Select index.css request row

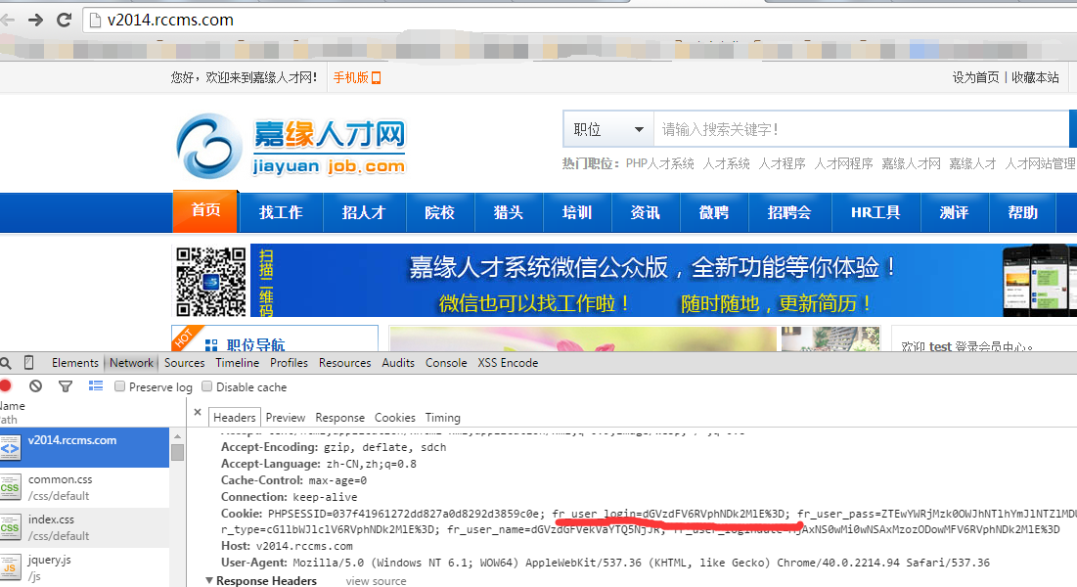[84, 527]
